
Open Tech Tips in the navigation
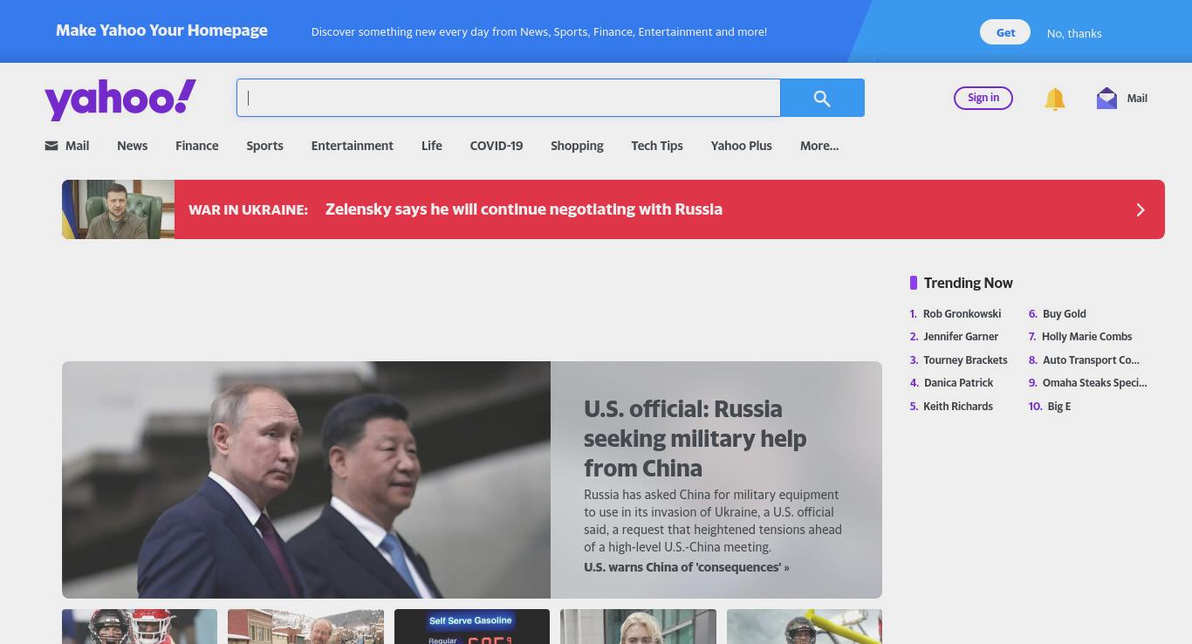tap(657, 146)
